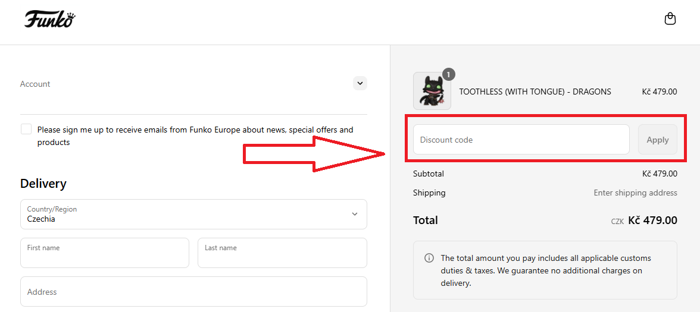Click the Account label
This screenshot has width=700, height=312.
coord(35,84)
